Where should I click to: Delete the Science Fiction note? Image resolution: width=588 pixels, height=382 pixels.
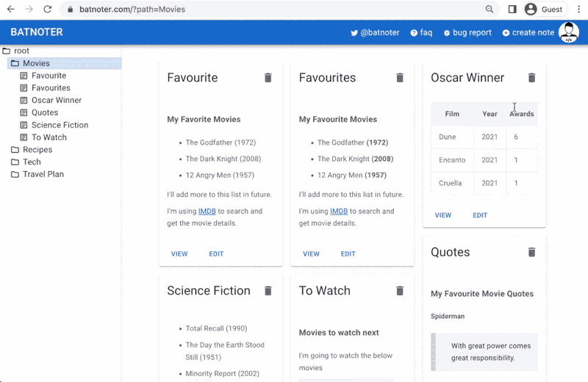(268, 291)
